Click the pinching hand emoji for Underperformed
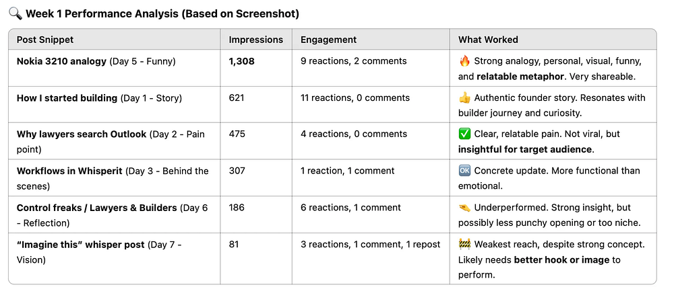674x291 pixels. (x=464, y=208)
